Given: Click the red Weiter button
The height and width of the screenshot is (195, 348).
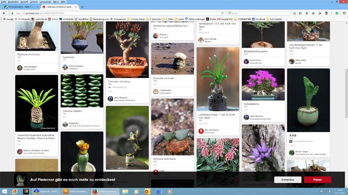Looking at the screenshot, I should click(317, 180).
